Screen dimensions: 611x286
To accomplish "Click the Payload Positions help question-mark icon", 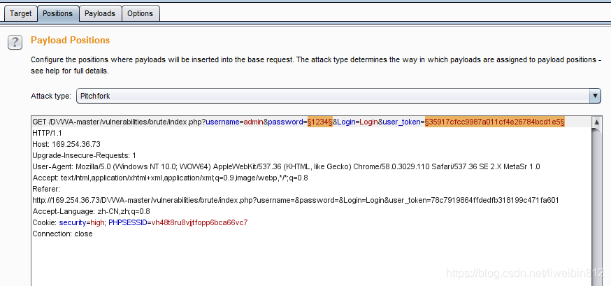I will [x=15, y=42].
